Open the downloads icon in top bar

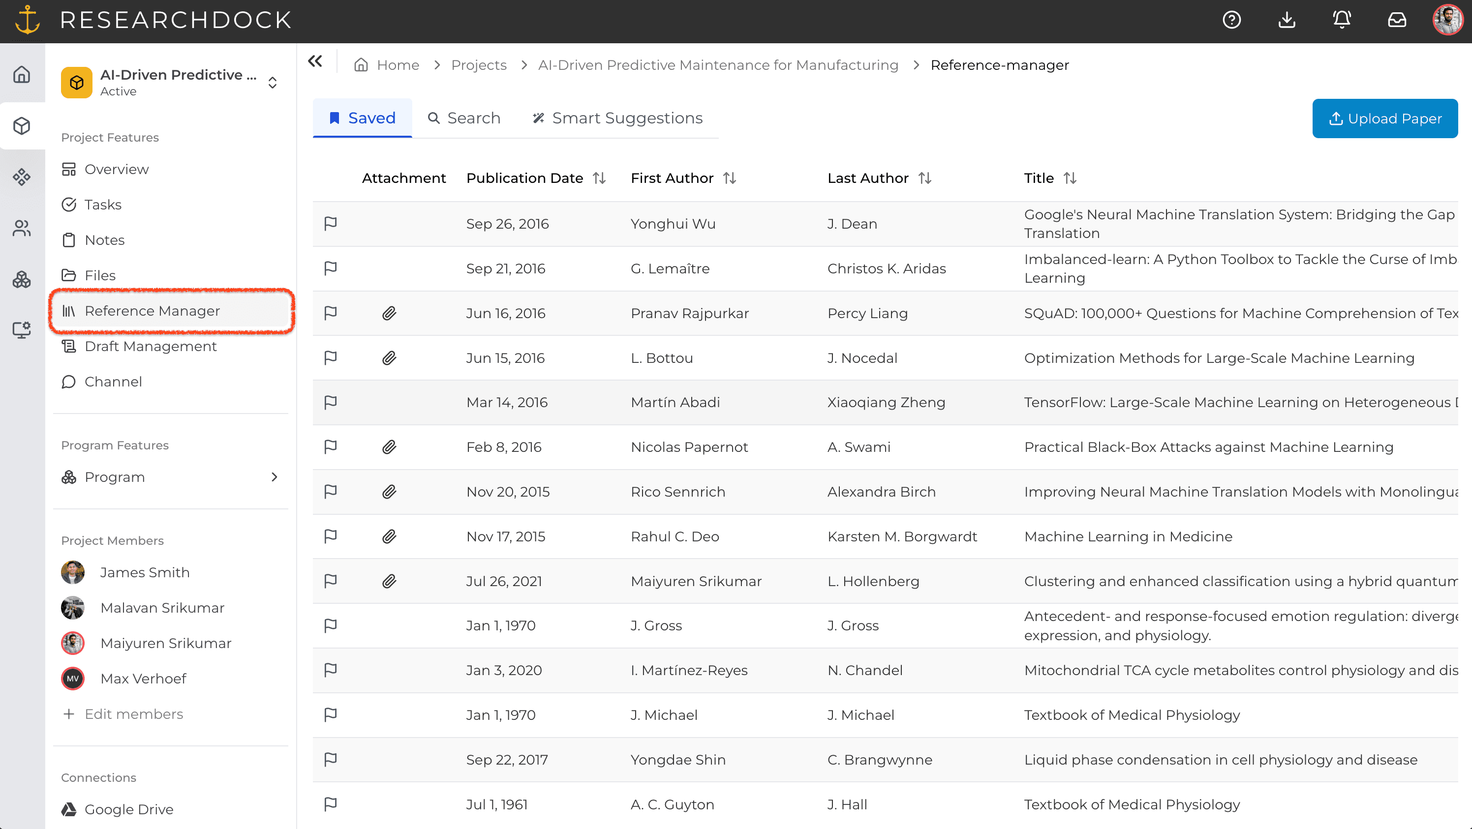(x=1287, y=20)
